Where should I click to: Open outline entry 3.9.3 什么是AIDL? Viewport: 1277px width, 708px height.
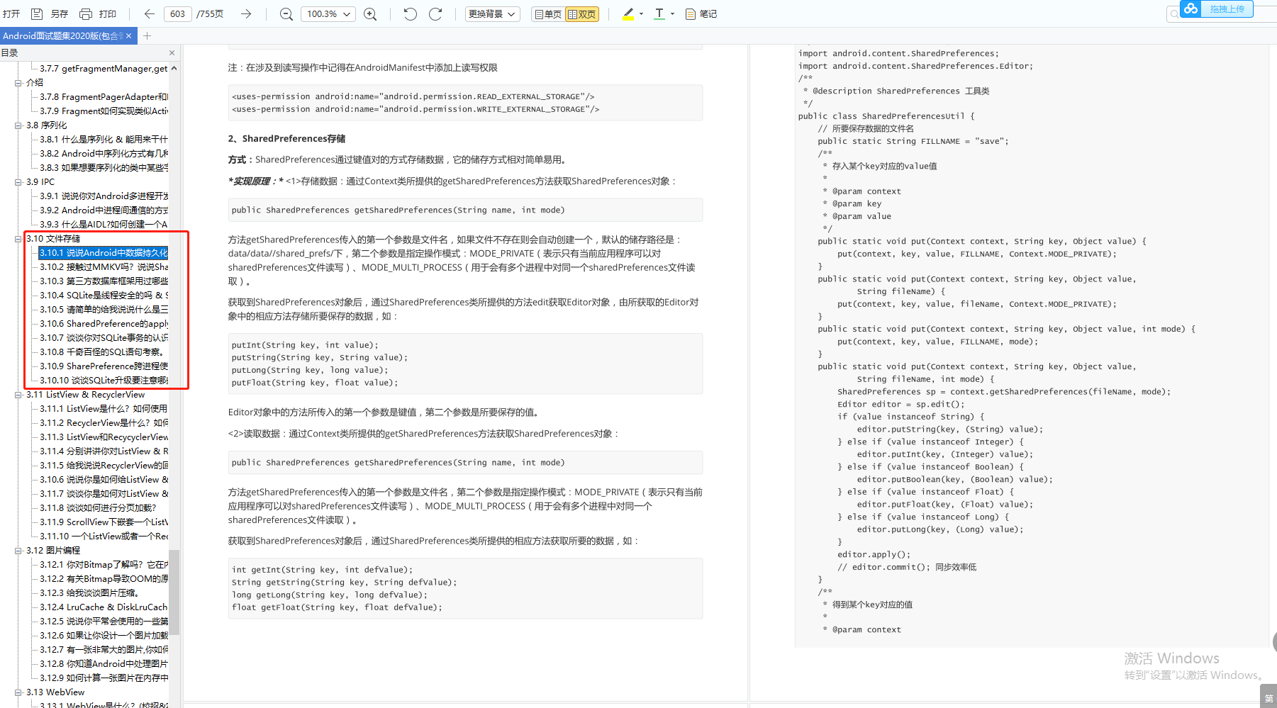[104, 225]
